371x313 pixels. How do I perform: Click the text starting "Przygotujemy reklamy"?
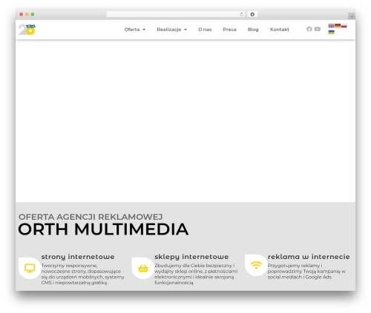click(x=306, y=271)
